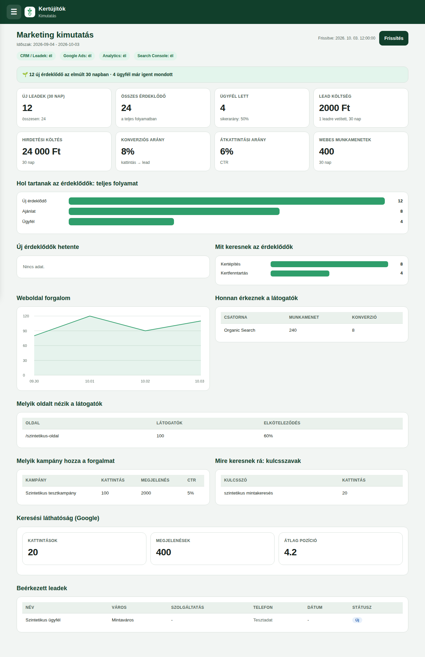Screen dimensions: 425x657
Task: Click the Google Ads status chip
Action: [x=77, y=56]
